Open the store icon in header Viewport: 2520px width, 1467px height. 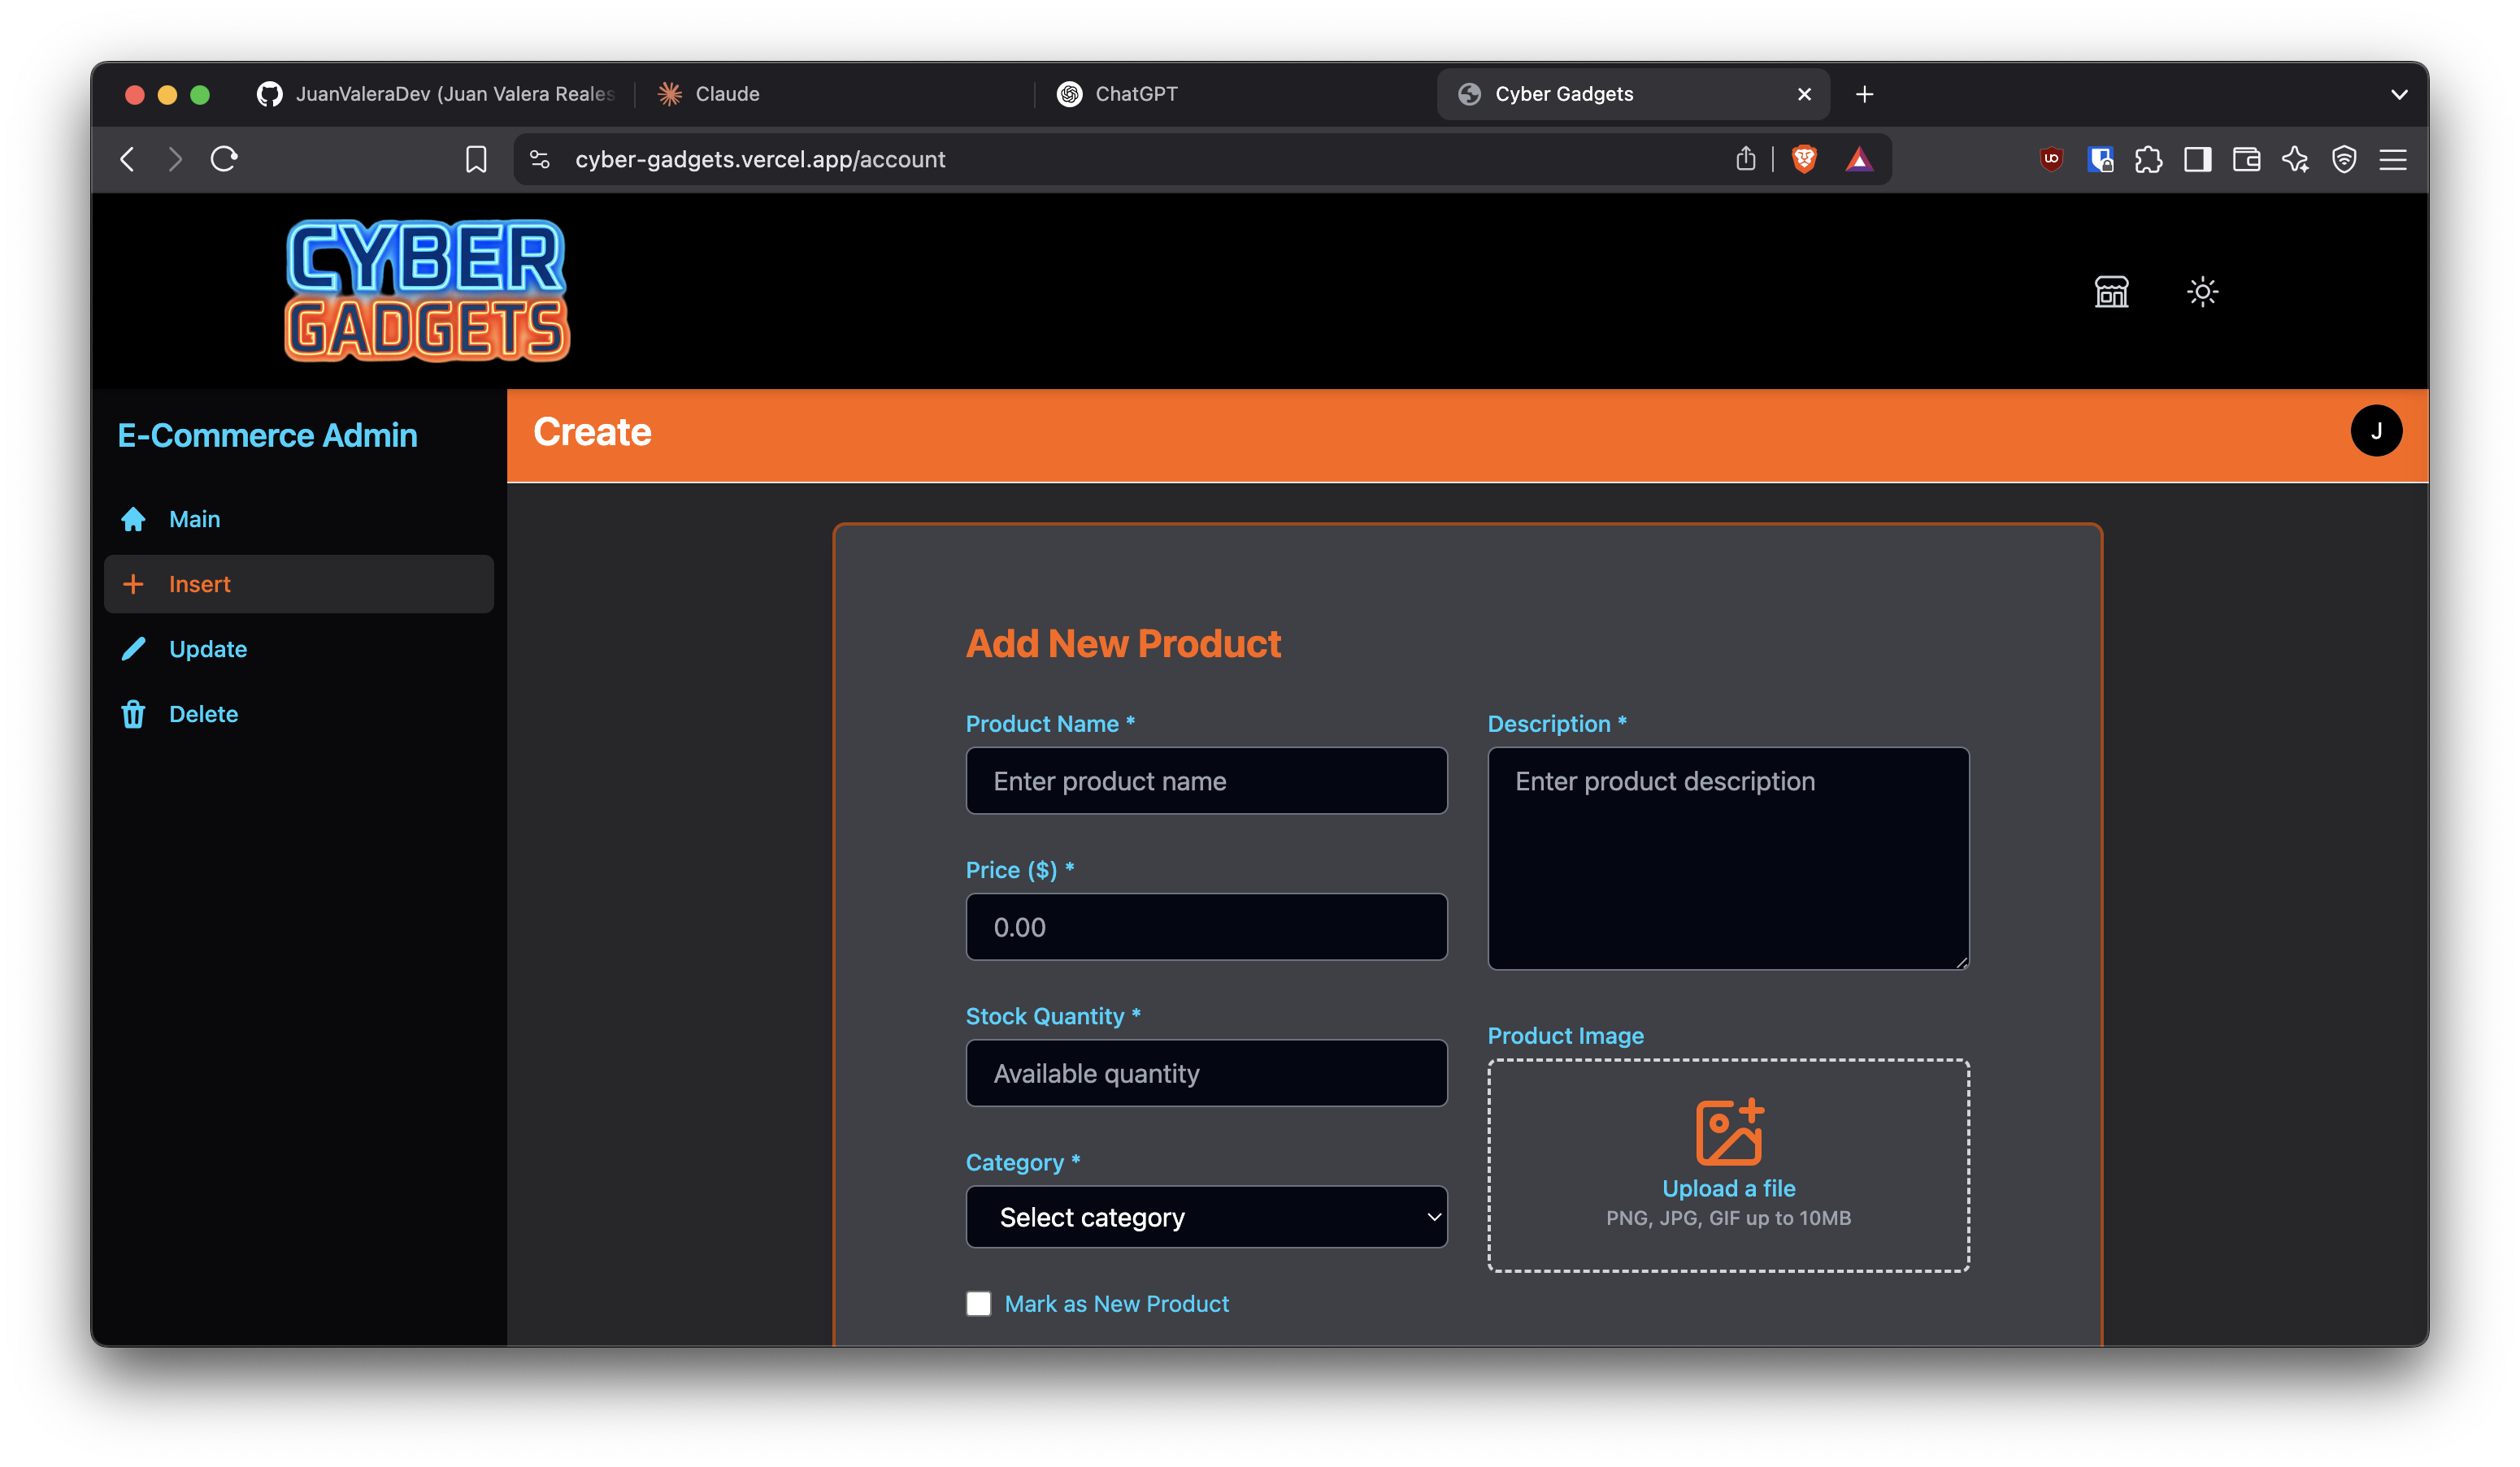pyautogui.click(x=2111, y=292)
